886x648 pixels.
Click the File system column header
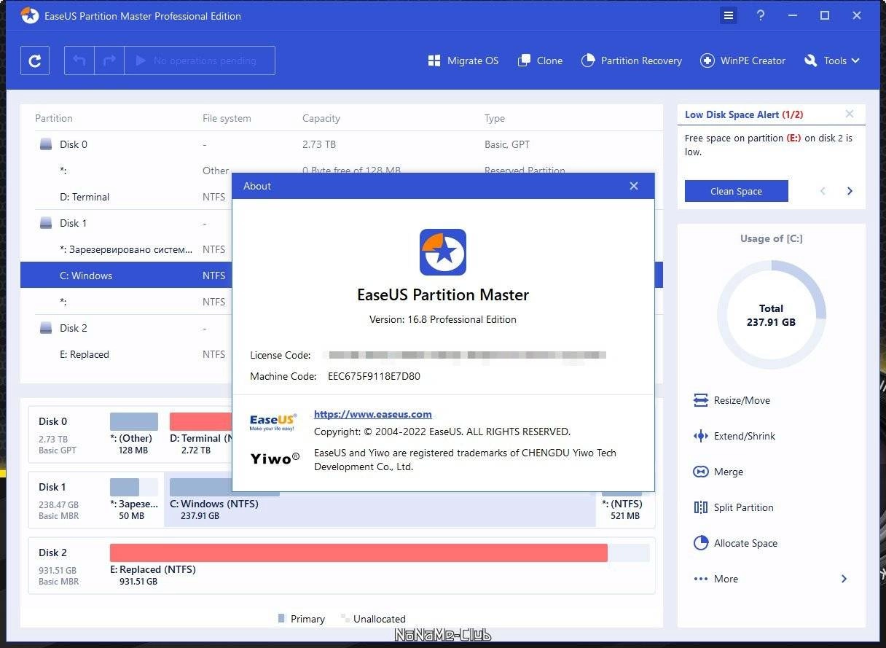tap(227, 118)
